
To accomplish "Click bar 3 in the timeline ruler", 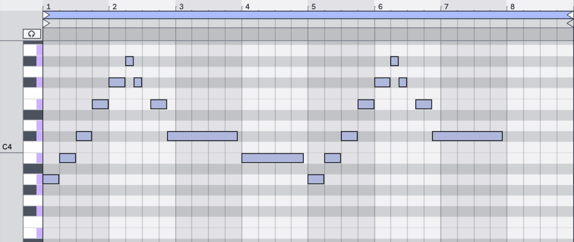I will (x=180, y=7).
